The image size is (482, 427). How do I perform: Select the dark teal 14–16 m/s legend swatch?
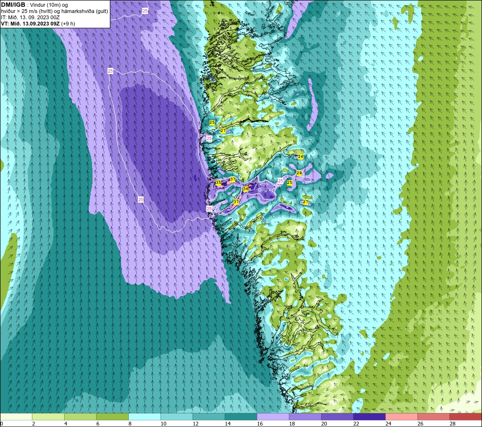(x=241, y=416)
